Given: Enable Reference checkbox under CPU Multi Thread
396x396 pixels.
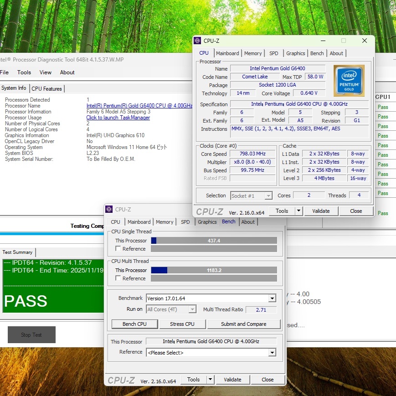Looking at the screenshot, I should click(x=118, y=278).
